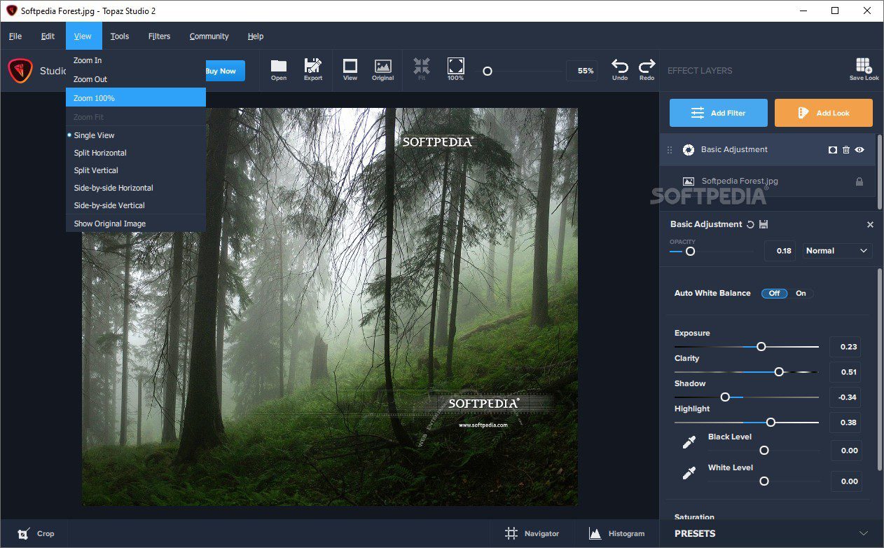Grab the drag handle of Basic Adjustment layer

(x=669, y=150)
